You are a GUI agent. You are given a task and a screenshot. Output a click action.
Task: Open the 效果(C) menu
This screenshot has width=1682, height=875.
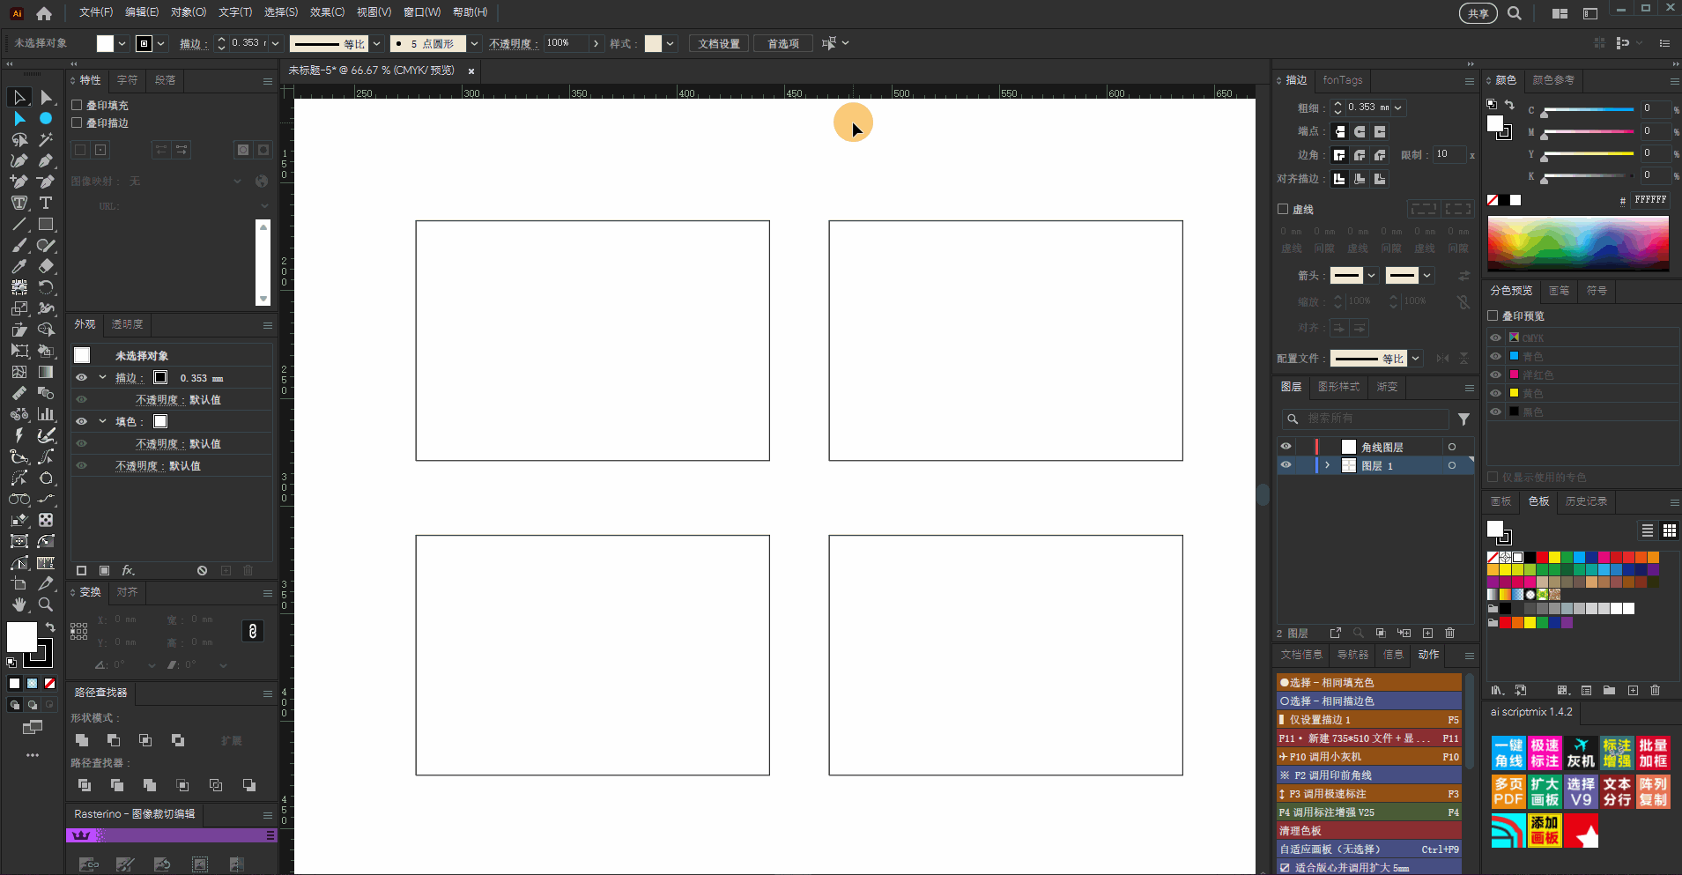pyautogui.click(x=327, y=12)
